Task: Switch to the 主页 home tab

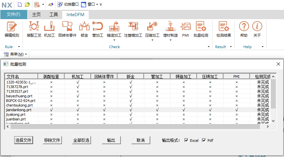Action: pos(36,15)
